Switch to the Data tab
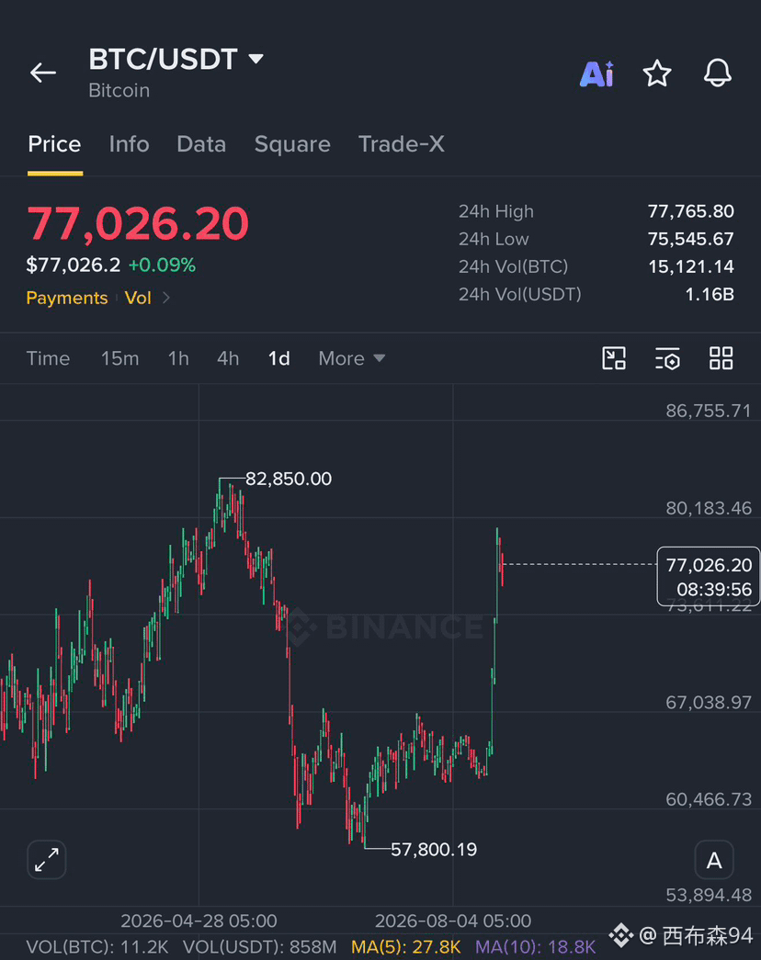Image resolution: width=761 pixels, height=960 pixels. tap(201, 144)
